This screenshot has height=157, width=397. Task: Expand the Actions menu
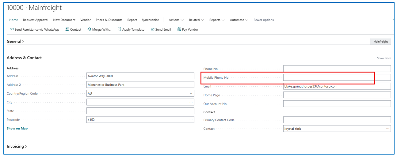coord(176,20)
